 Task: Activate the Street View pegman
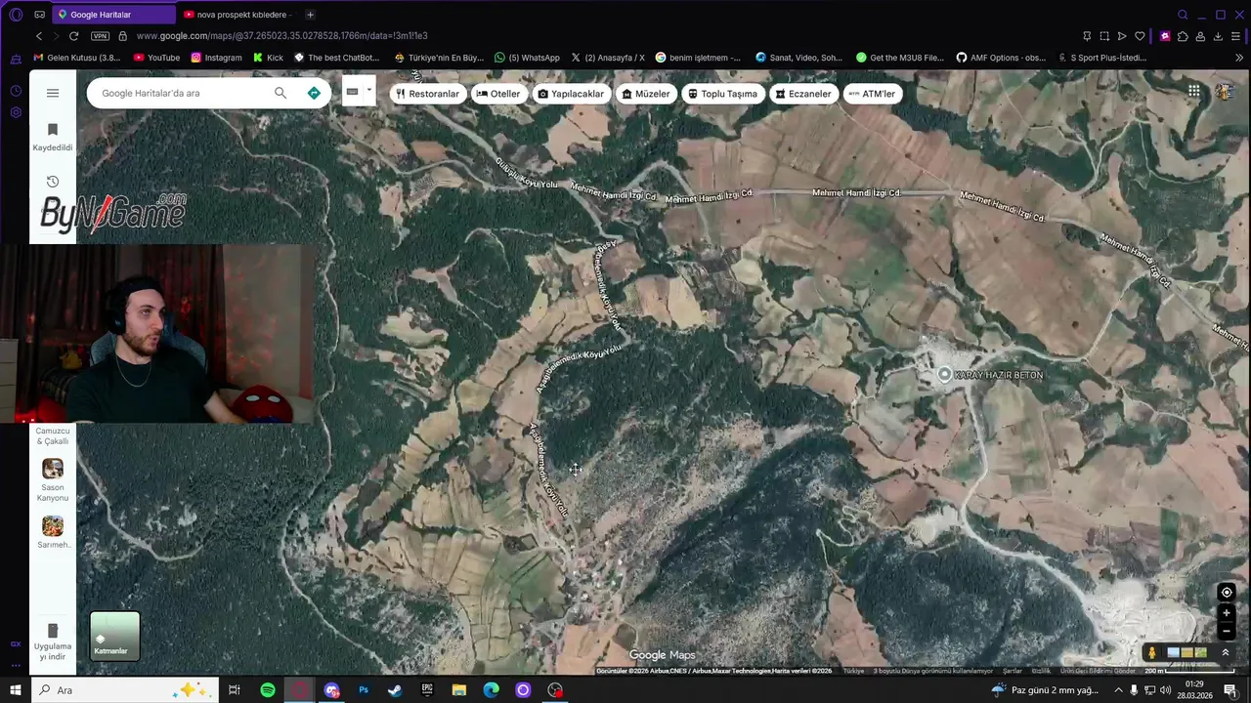tap(1152, 652)
